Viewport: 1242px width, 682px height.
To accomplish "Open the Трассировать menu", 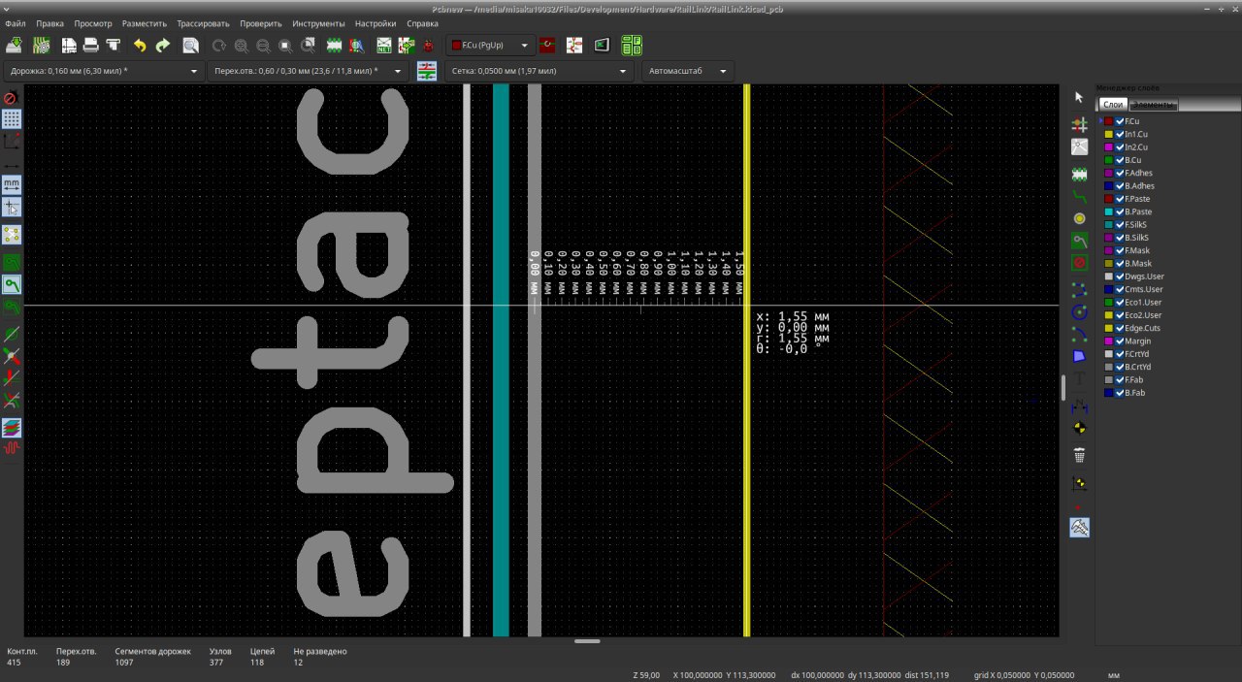I will (x=203, y=23).
